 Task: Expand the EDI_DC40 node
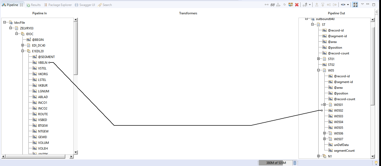[22, 45]
